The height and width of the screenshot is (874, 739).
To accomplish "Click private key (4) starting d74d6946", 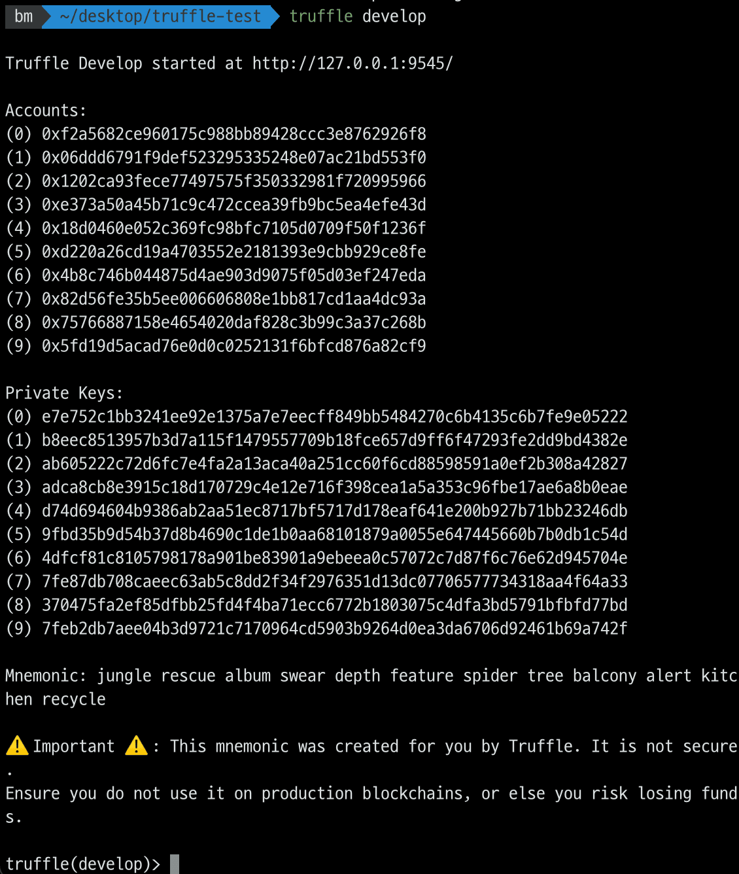I will pos(335,511).
